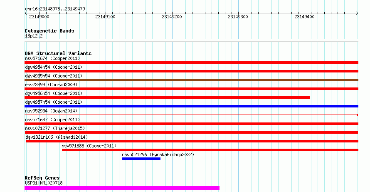Click the Cytogenetic Bands track title
The image size is (370, 192).
tap(49, 31)
